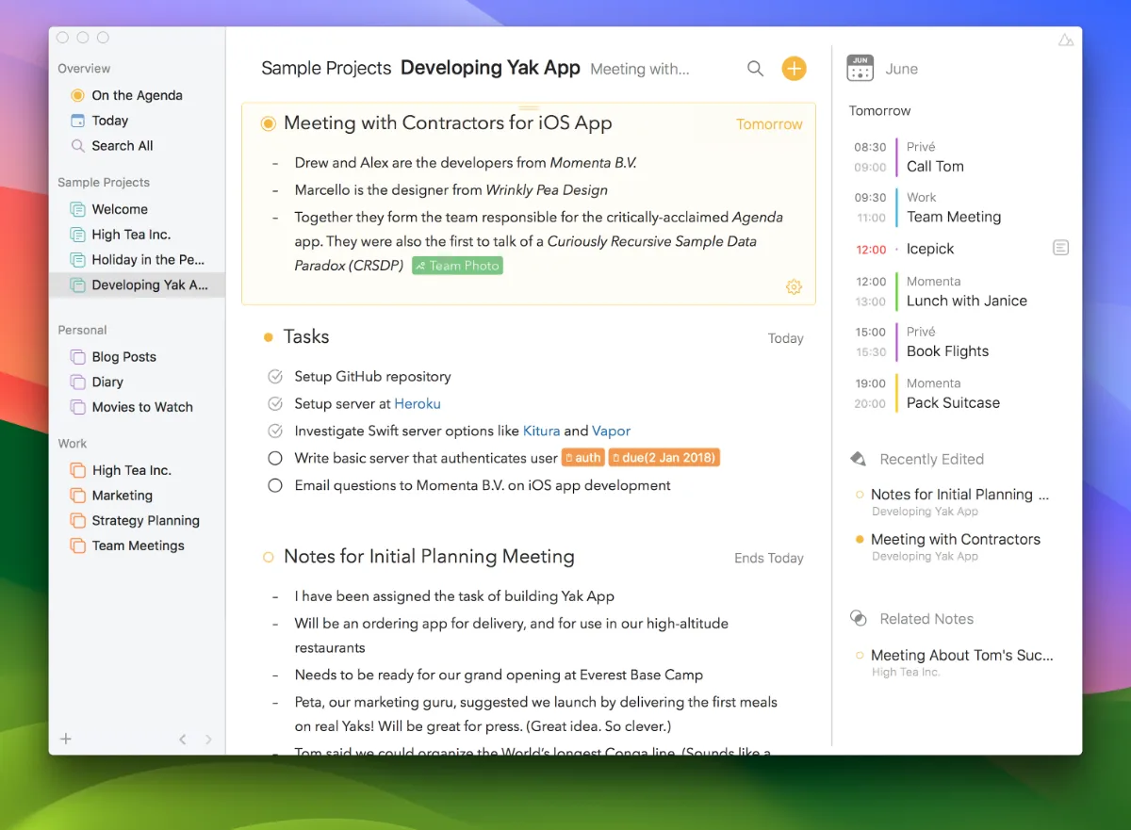The height and width of the screenshot is (830, 1131).
Task: Navigate forward with the right chevron
Action: click(208, 740)
